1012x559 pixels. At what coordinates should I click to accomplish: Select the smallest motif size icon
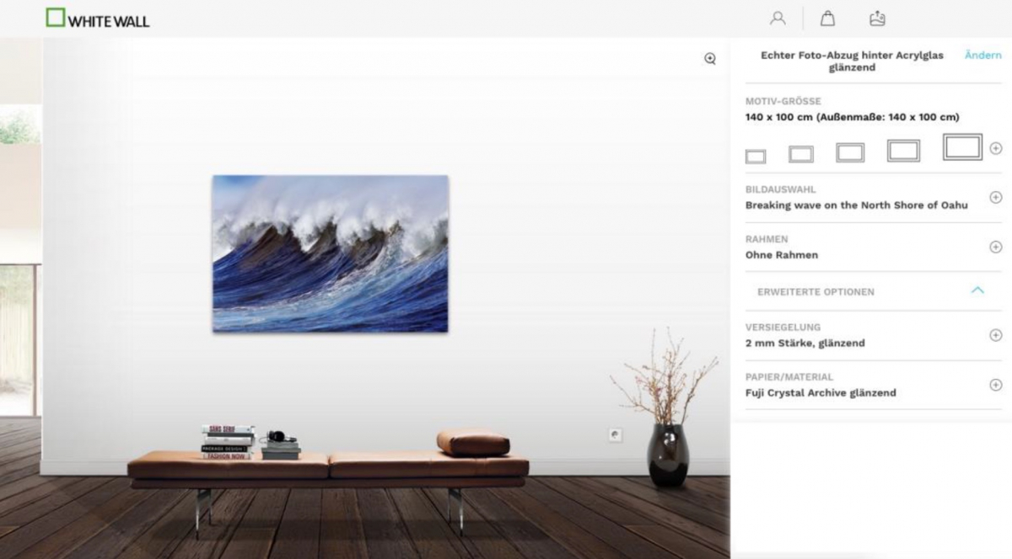[756, 157]
